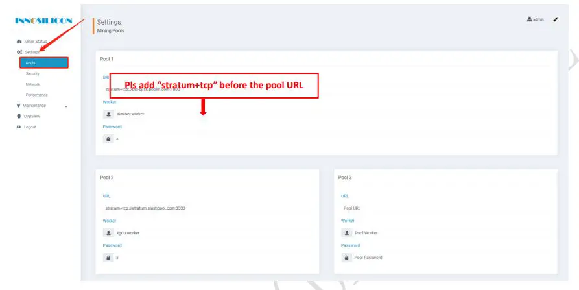Screen dimensions: 579x290
Task: Click the Innosilicon logo
Action: (x=43, y=21)
